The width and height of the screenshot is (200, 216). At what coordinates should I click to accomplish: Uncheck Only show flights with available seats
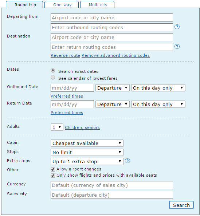53,176
